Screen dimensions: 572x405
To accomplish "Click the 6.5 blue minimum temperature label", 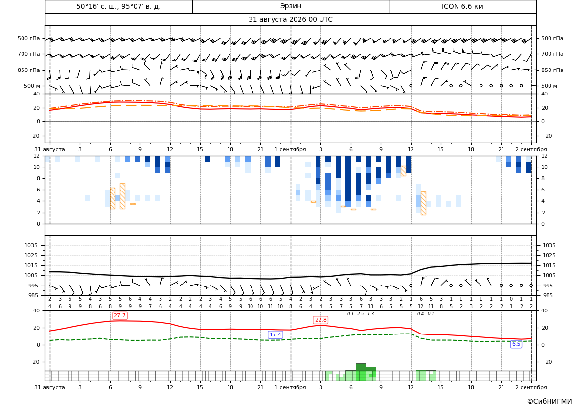I will pos(516,344).
